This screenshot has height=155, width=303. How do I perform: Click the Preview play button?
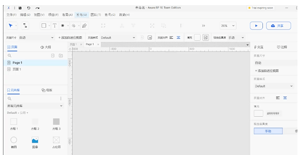coord(256,26)
